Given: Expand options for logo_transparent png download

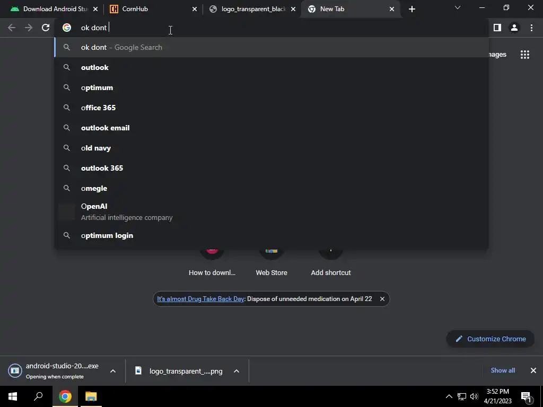Looking at the screenshot, I should [x=237, y=371].
